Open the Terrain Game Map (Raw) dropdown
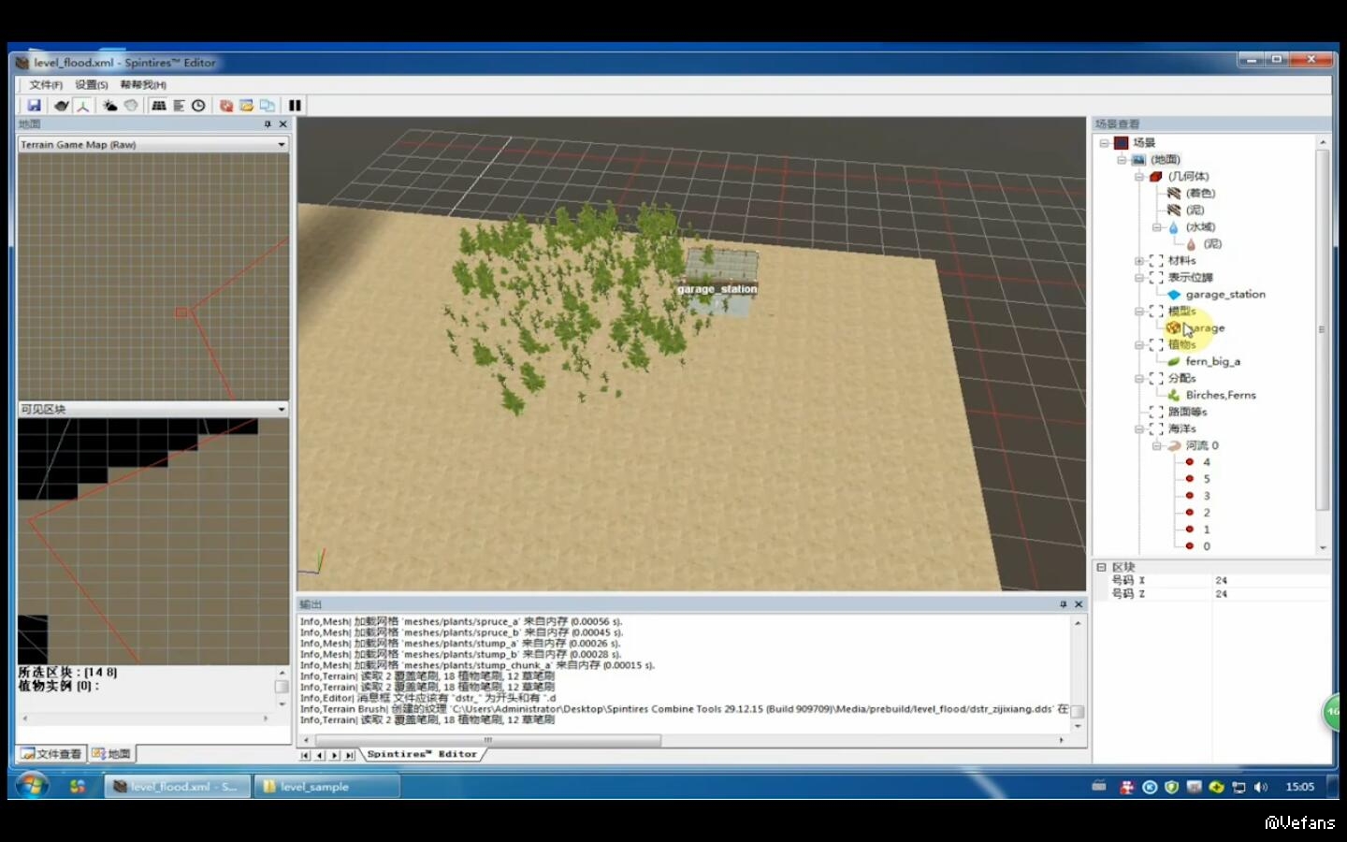 [281, 145]
